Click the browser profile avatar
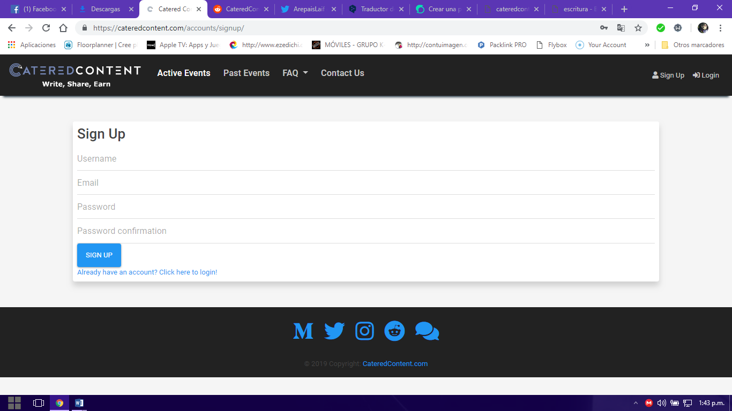The image size is (732, 411). pyautogui.click(x=703, y=28)
